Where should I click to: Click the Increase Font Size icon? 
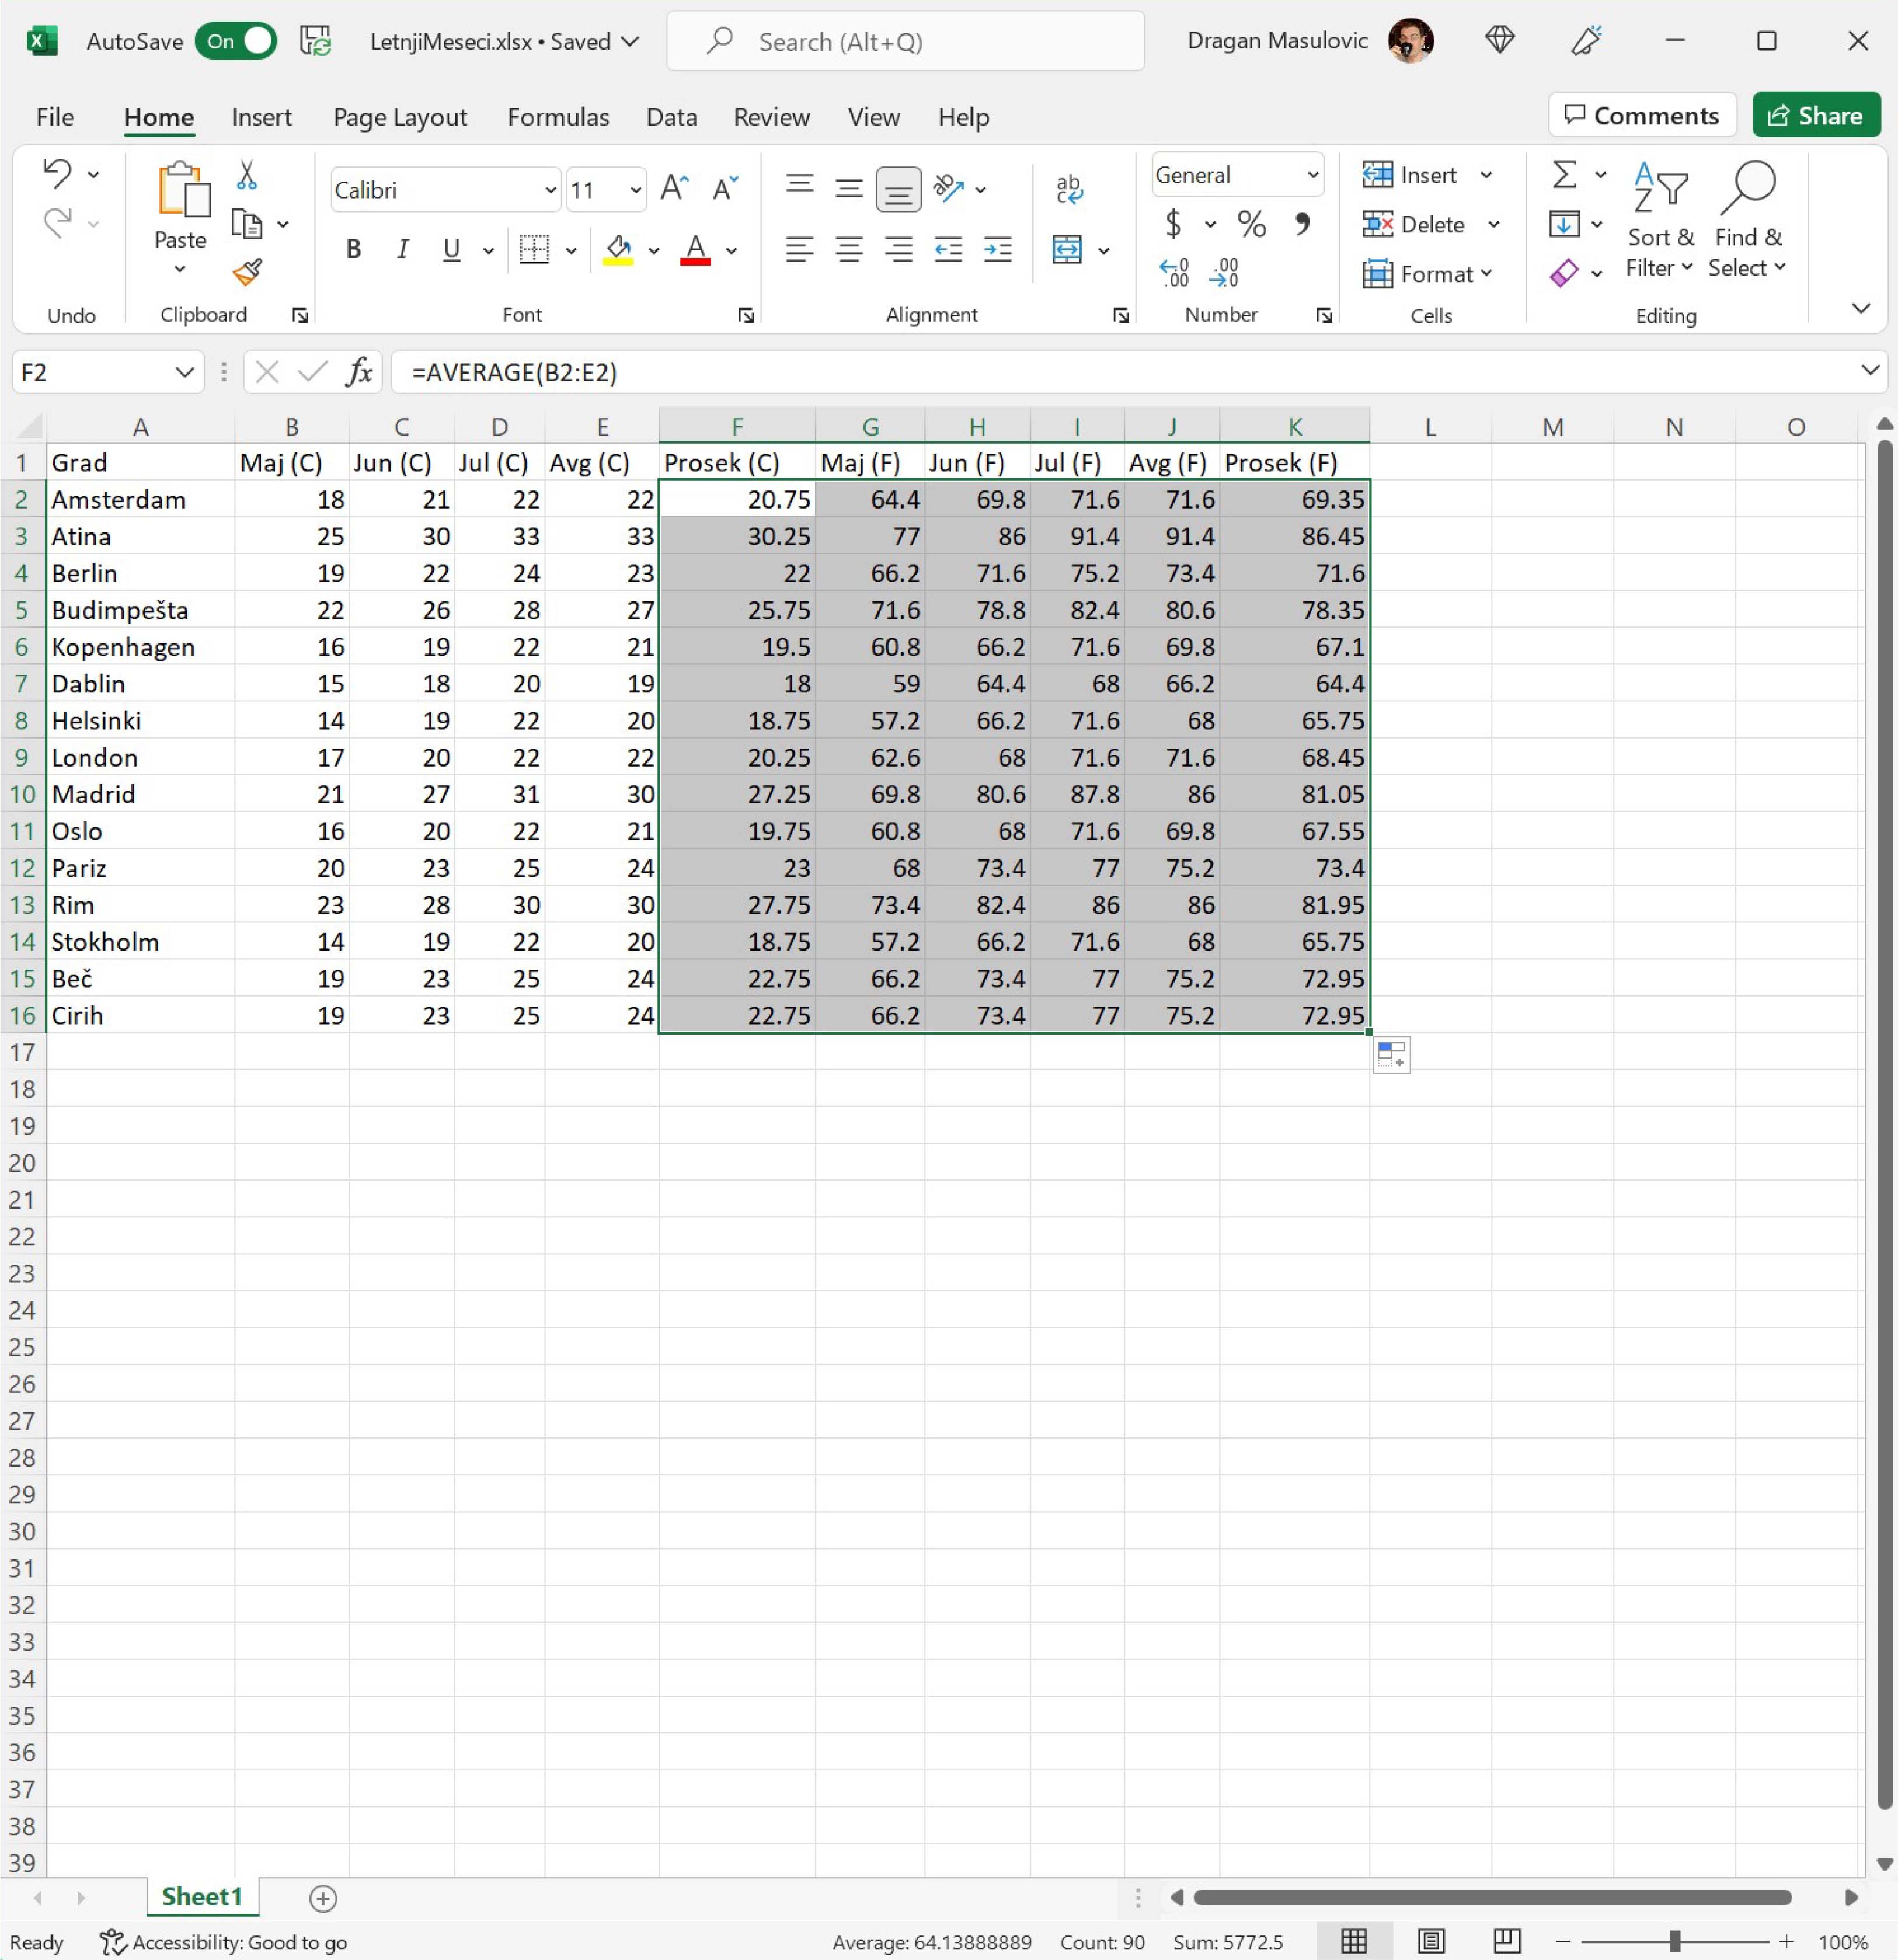pos(674,188)
